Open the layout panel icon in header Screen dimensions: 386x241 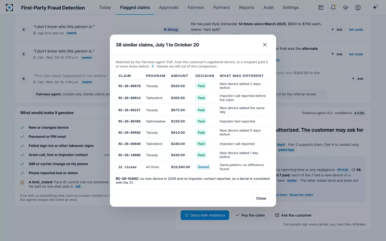(x=321, y=7)
